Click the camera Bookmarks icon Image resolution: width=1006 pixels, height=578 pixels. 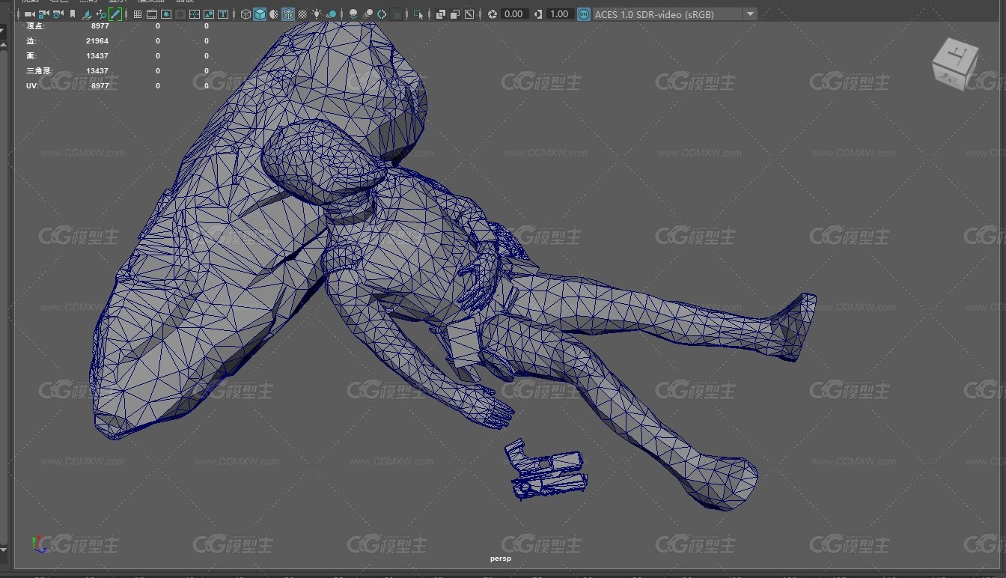(73, 14)
